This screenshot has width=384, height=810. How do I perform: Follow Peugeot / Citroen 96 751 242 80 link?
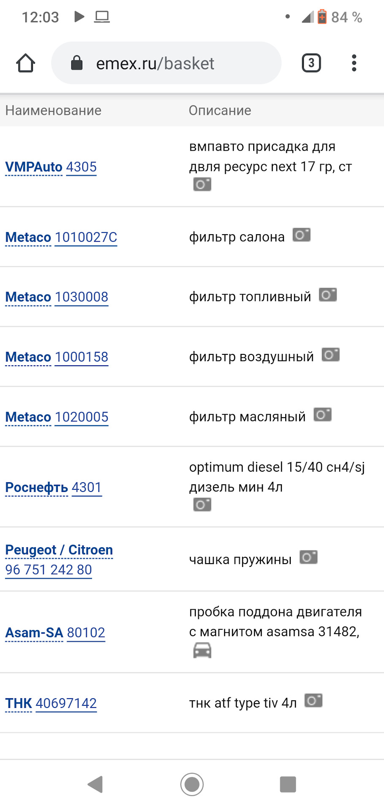point(48,570)
